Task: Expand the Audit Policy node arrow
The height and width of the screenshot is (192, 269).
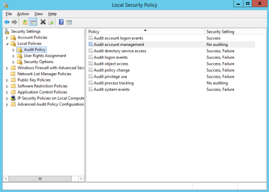Action: tap(14, 50)
